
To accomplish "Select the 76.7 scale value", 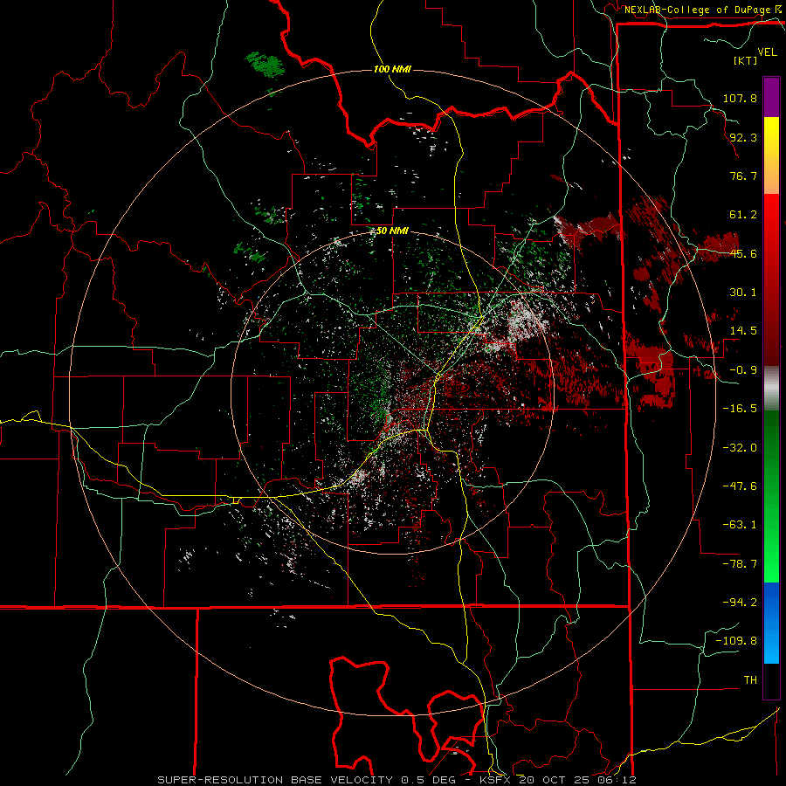I will [x=743, y=176].
